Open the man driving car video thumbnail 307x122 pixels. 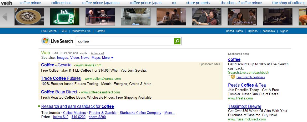(207, 17)
